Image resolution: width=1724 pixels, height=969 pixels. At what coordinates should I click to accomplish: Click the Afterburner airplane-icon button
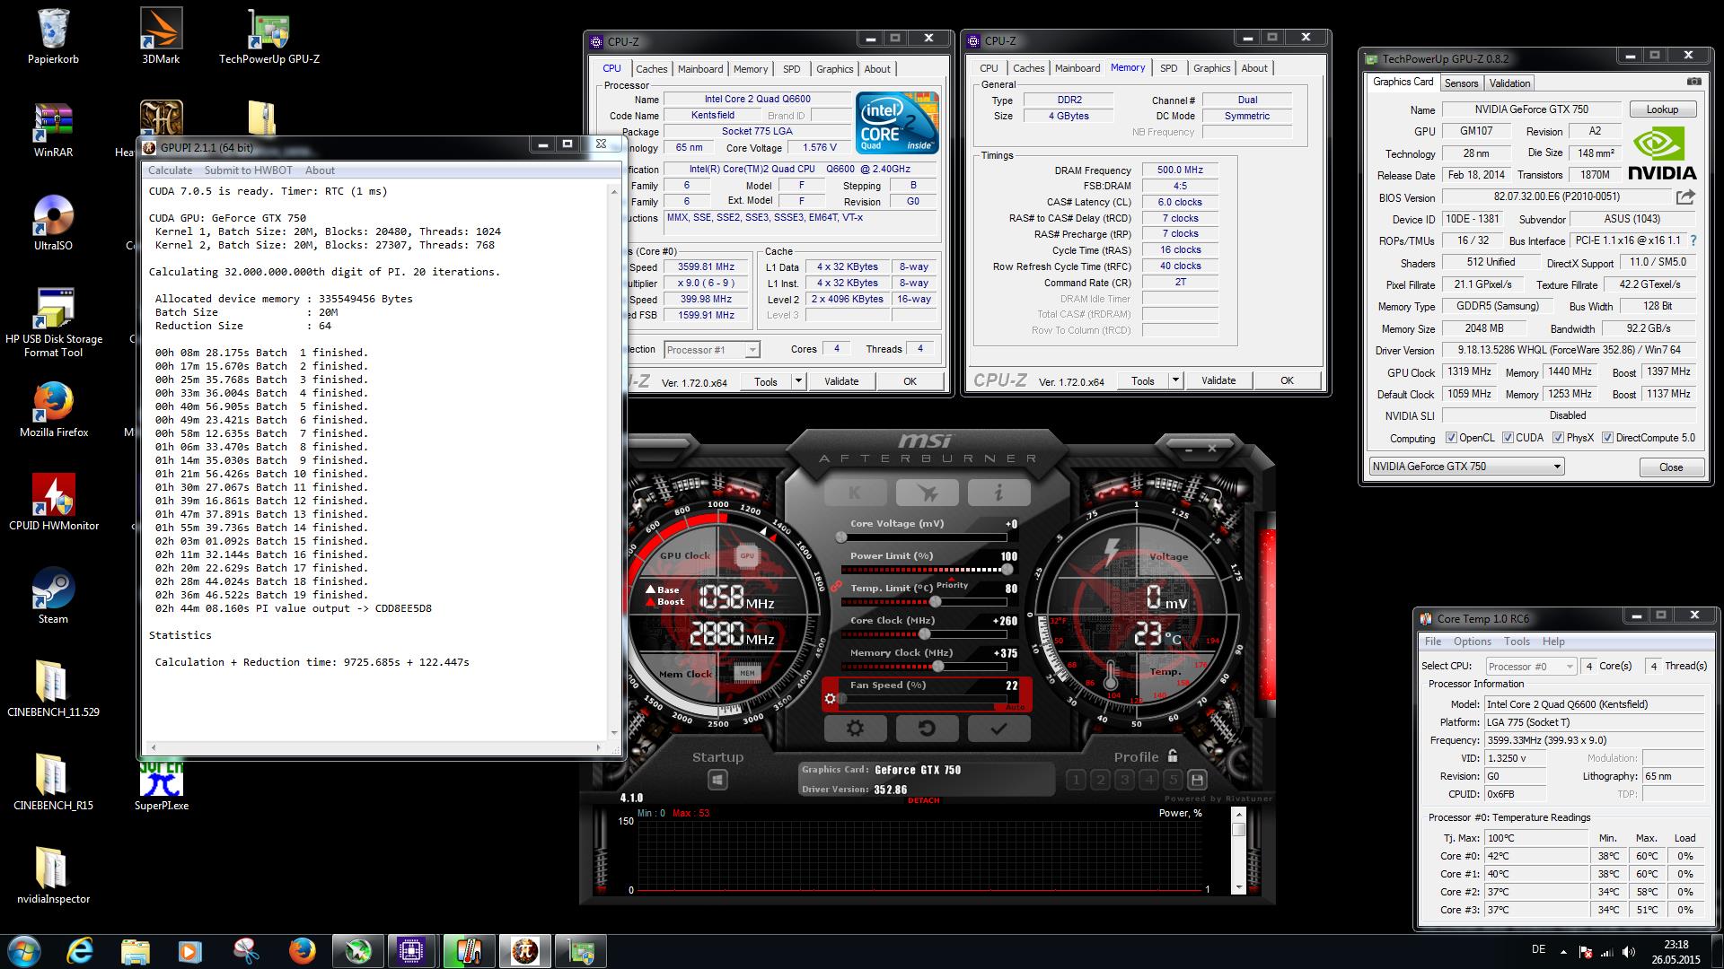point(927,493)
